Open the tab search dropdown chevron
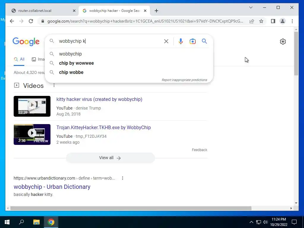This screenshot has width=304, height=228. [251, 7]
